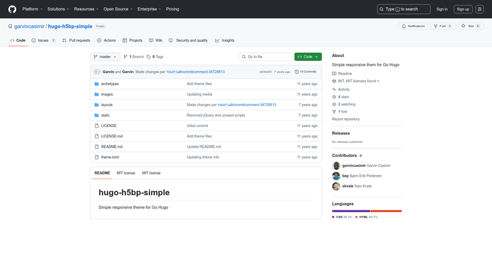Click the HTML orange language bar segment
Screen dimensions: 492x276
[x=386, y=211]
